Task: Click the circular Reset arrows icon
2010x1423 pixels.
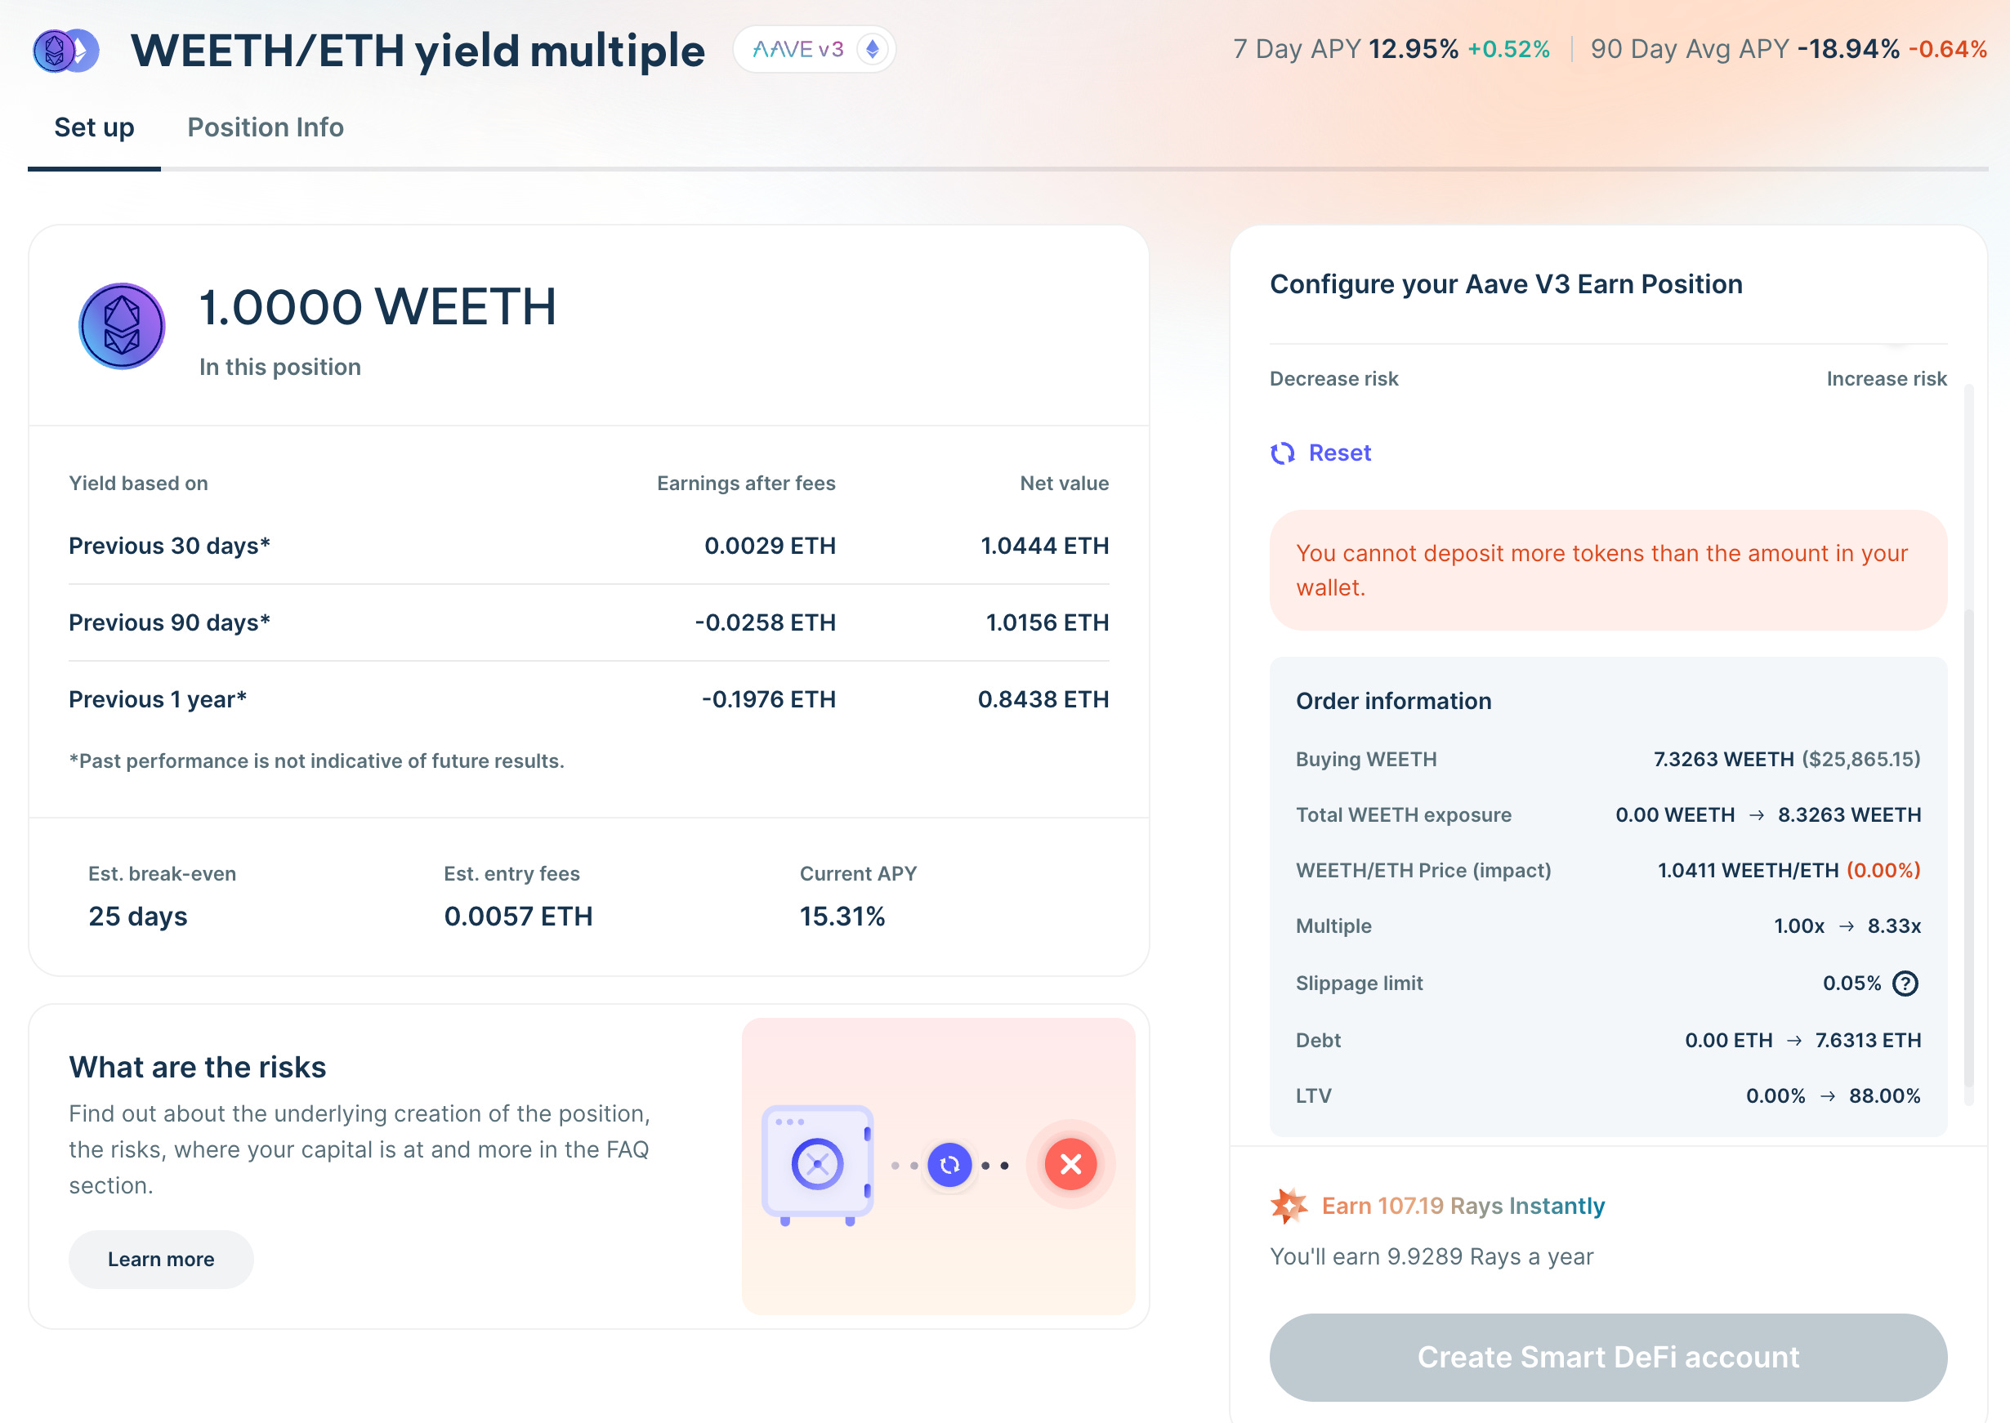Action: click(1282, 453)
